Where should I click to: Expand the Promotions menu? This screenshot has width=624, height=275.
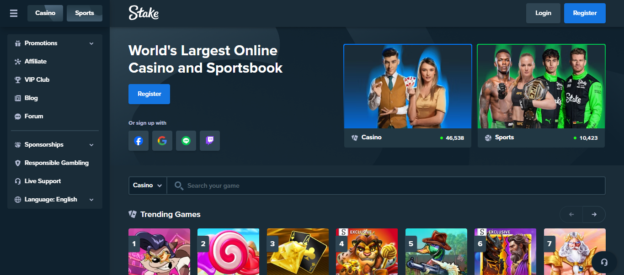click(54, 43)
